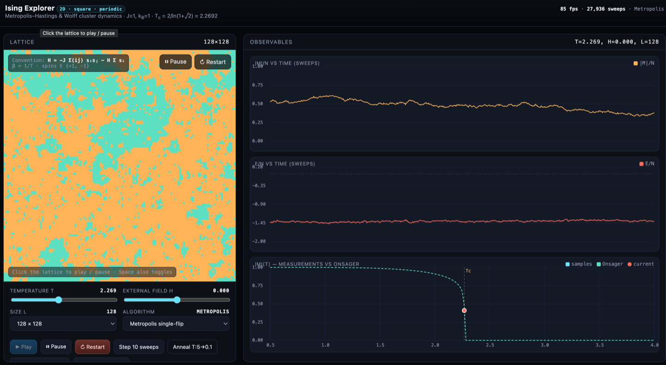
Task: Click the Metropolis label in the top status
Action: [648, 9]
